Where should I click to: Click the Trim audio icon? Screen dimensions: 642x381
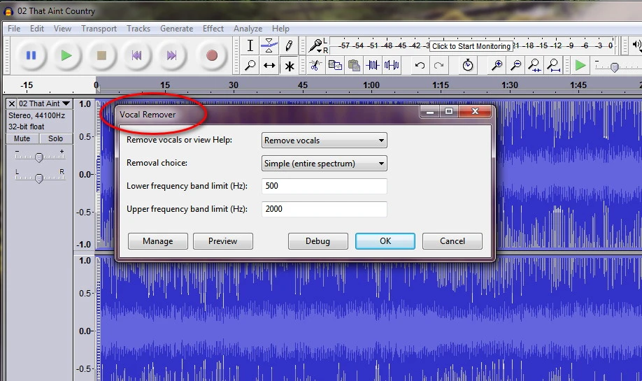(x=373, y=66)
